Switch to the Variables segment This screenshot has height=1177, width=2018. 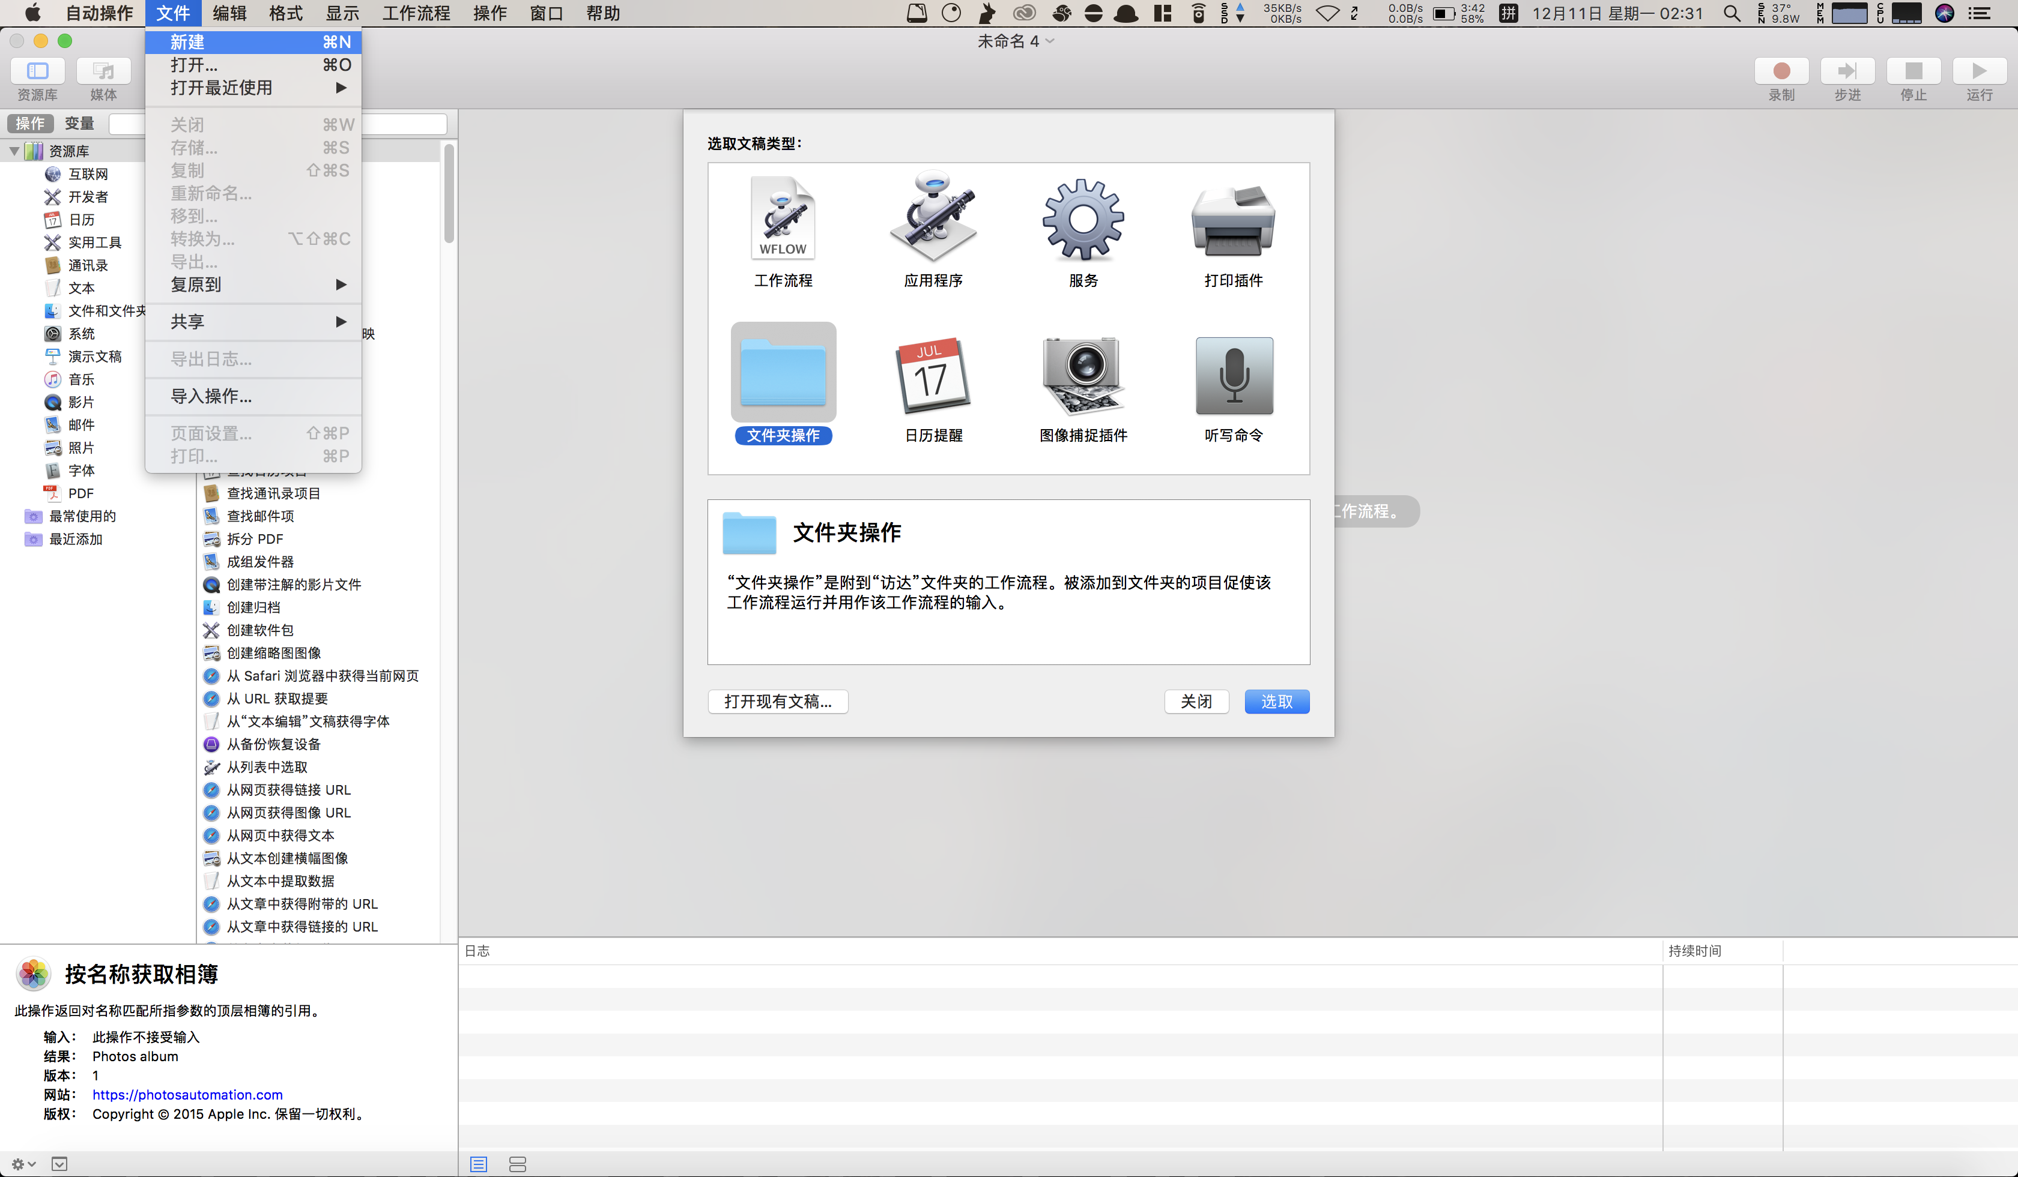[x=79, y=123]
